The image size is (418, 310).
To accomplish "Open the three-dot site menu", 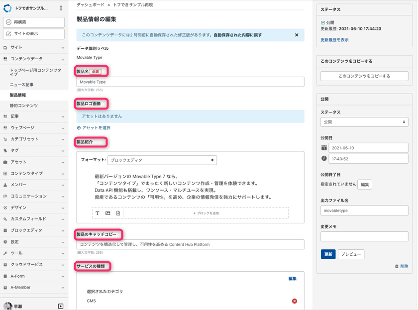I will coord(61,8).
